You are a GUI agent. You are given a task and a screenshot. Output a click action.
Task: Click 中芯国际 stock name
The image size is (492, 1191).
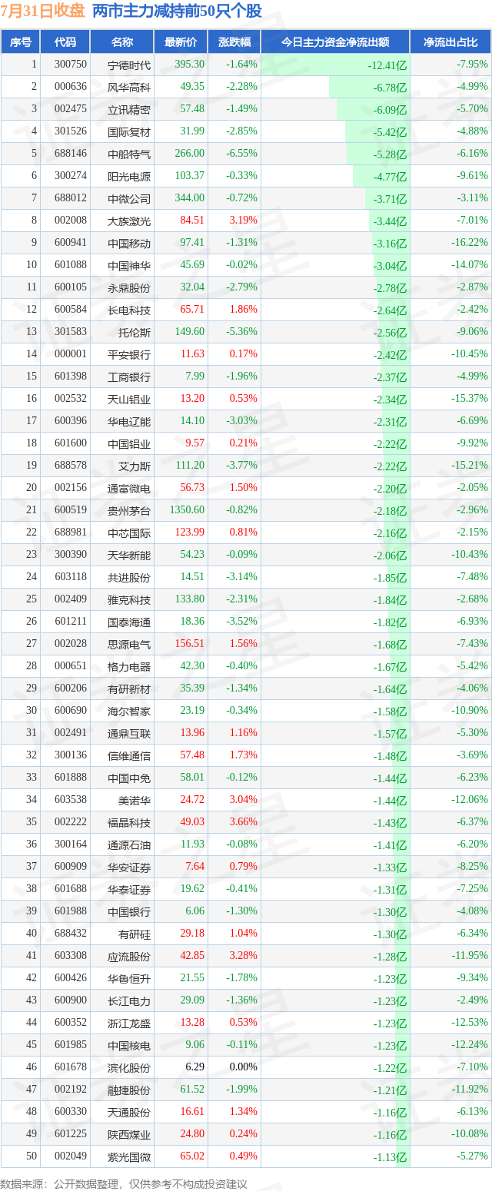pyautogui.click(x=129, y=532)
